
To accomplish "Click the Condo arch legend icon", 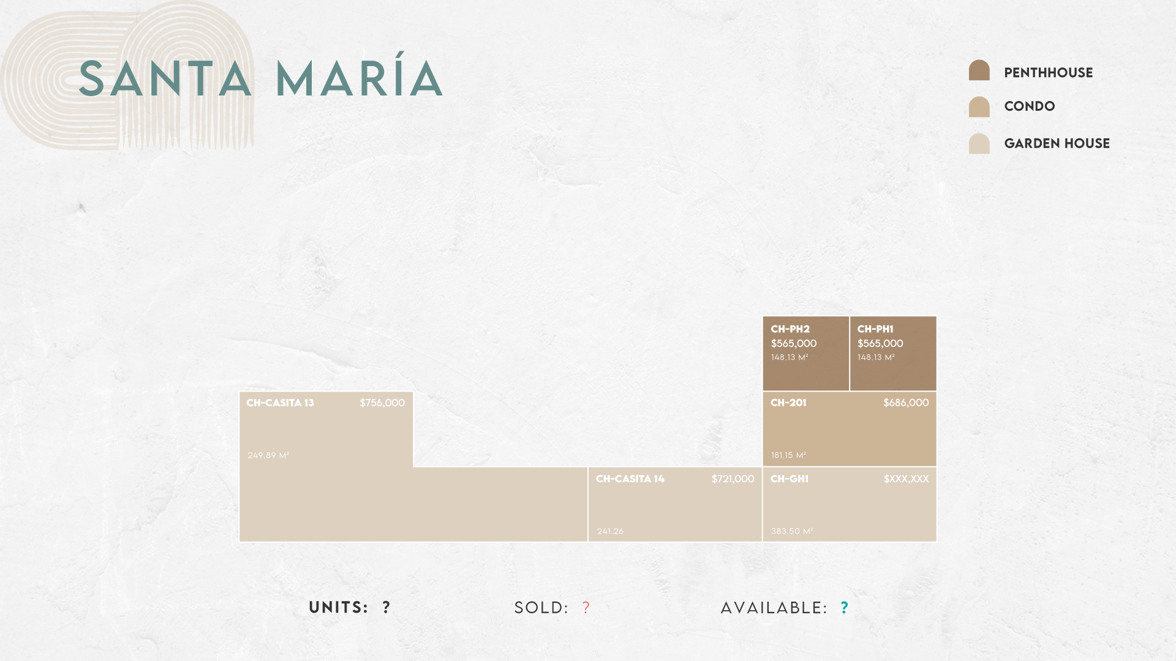I will [979, 106].
